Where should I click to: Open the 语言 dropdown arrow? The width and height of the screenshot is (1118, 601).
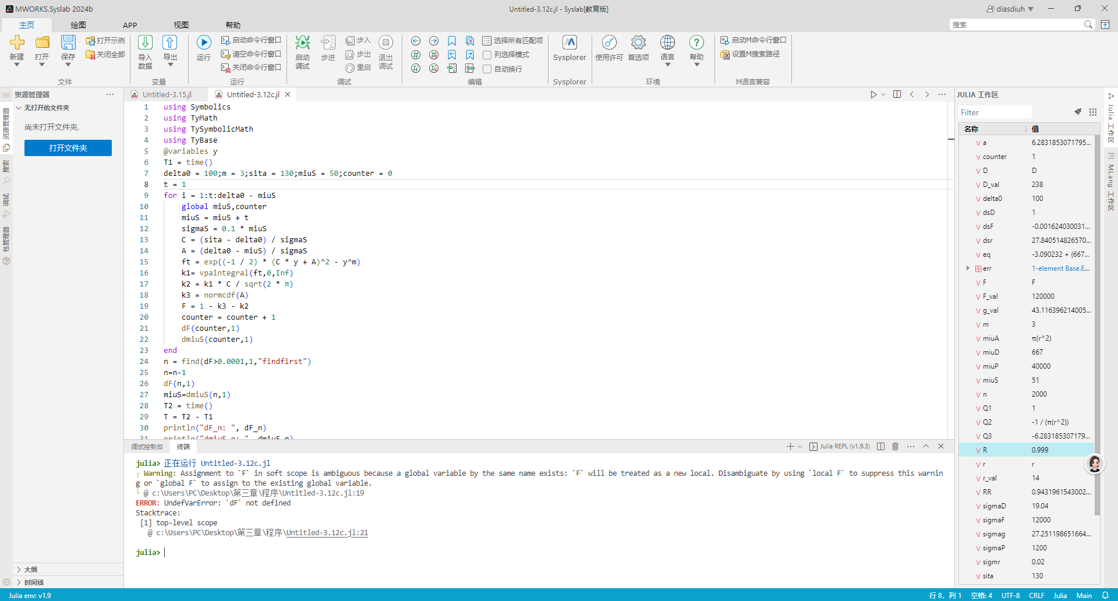click(667, 65)
